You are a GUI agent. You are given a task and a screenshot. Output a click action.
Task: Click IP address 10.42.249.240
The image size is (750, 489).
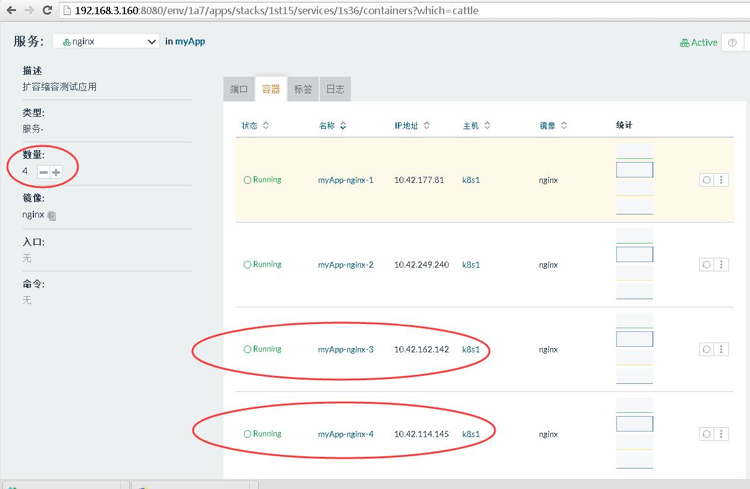(x=421, y=265)
